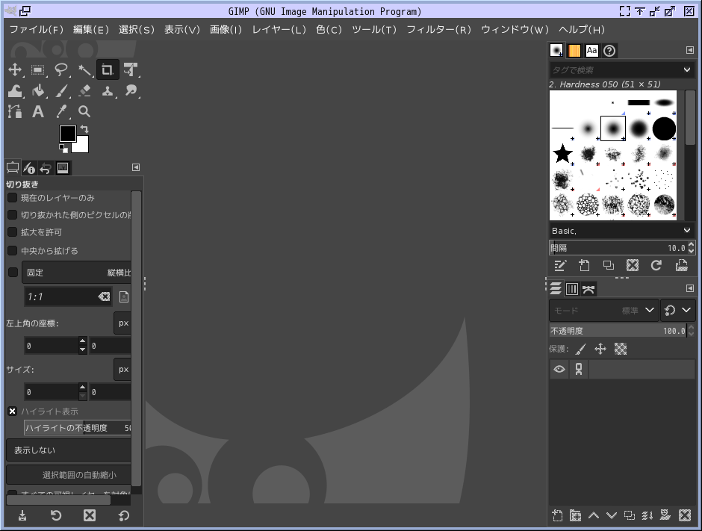Reset colors to default black and white

(63, 149)
